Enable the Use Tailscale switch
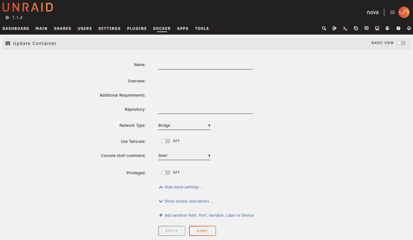This screenshot has height=240, width=413. [166, 141]
